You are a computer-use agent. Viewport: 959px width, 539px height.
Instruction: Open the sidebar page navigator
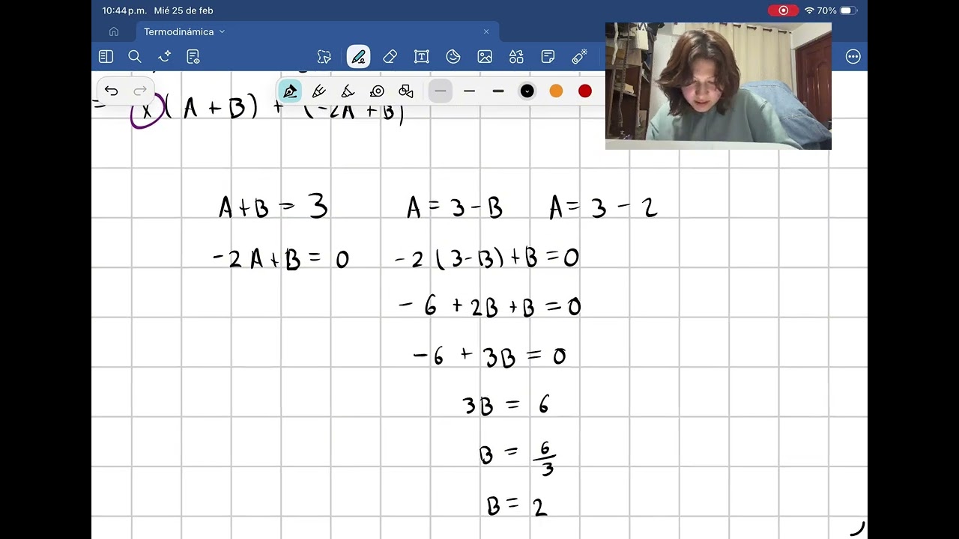tap(106, 56)
